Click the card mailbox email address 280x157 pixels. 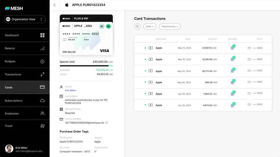84,123
